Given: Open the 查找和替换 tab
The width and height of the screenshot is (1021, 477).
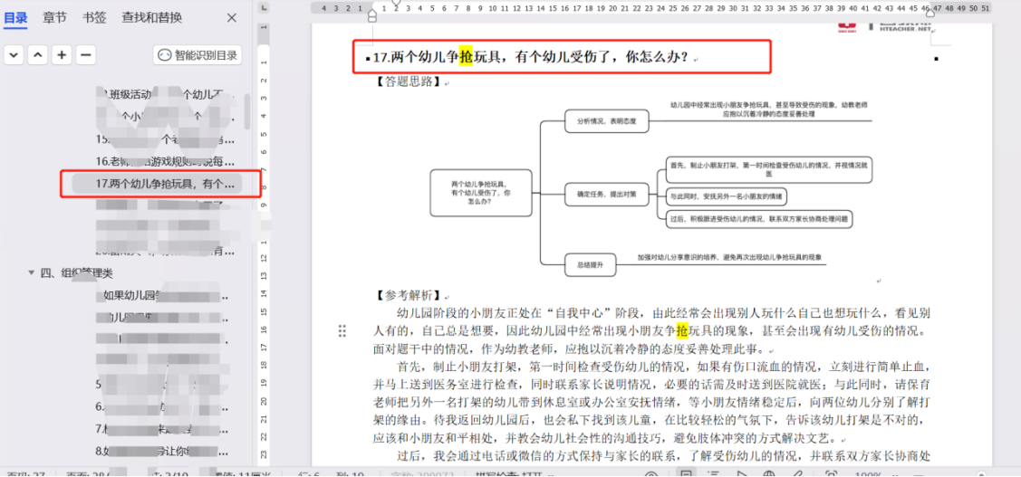Looking at the screenshot, I should pyautogui.click(x=152, y=18).
